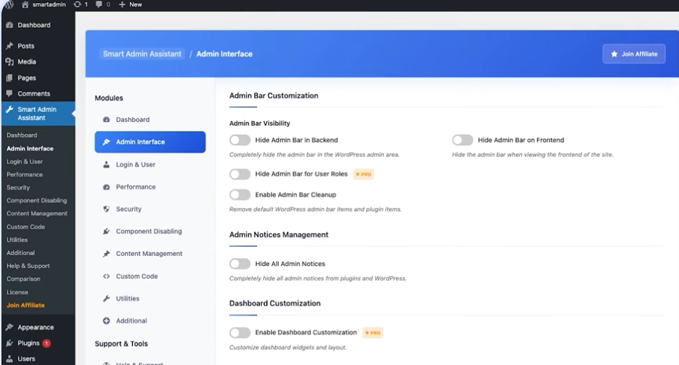Image resolution: width=679 pixels, height=365 pixels.
Task: Click Join Affiliate orange submenu link
Action: pos(26,305)
